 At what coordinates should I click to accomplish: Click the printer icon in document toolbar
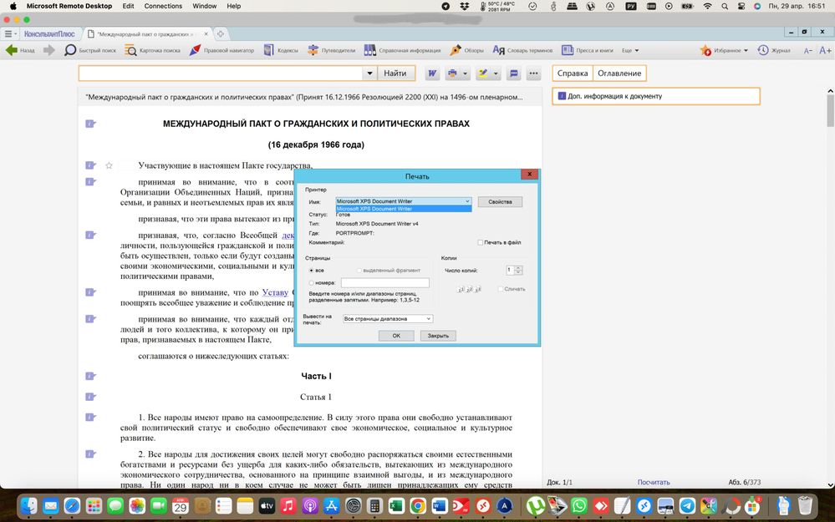452,73
